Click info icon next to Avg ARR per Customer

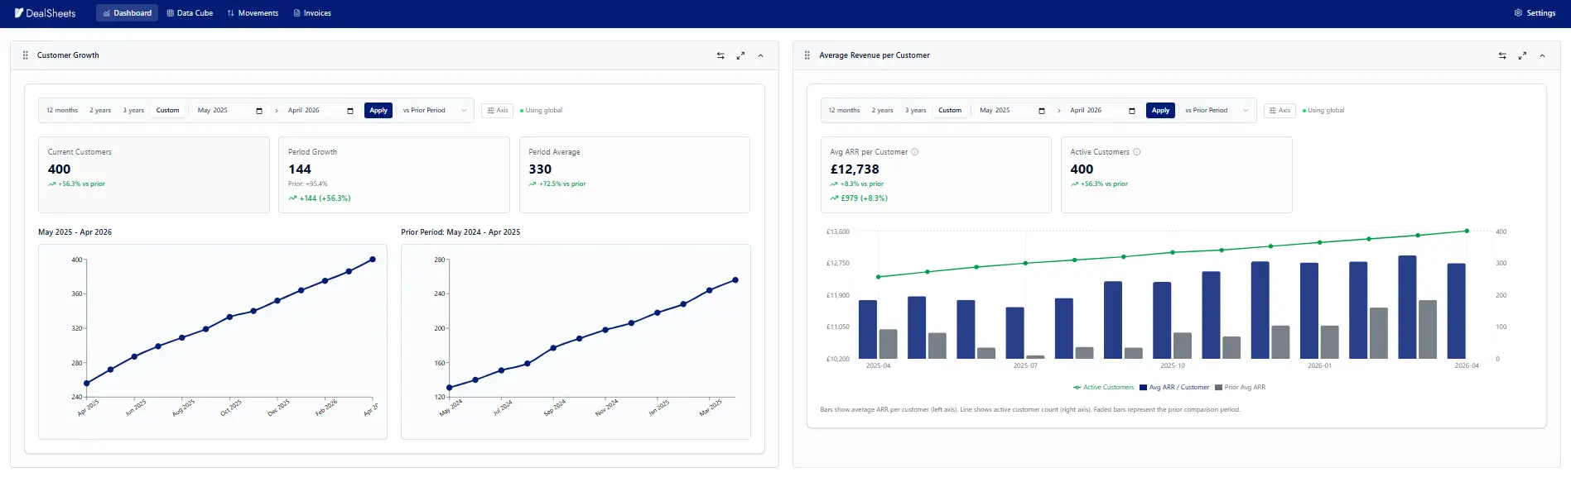(915, 152)
